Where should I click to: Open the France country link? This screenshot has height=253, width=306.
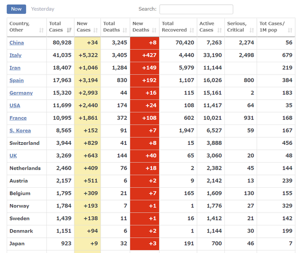pos(18,118)
